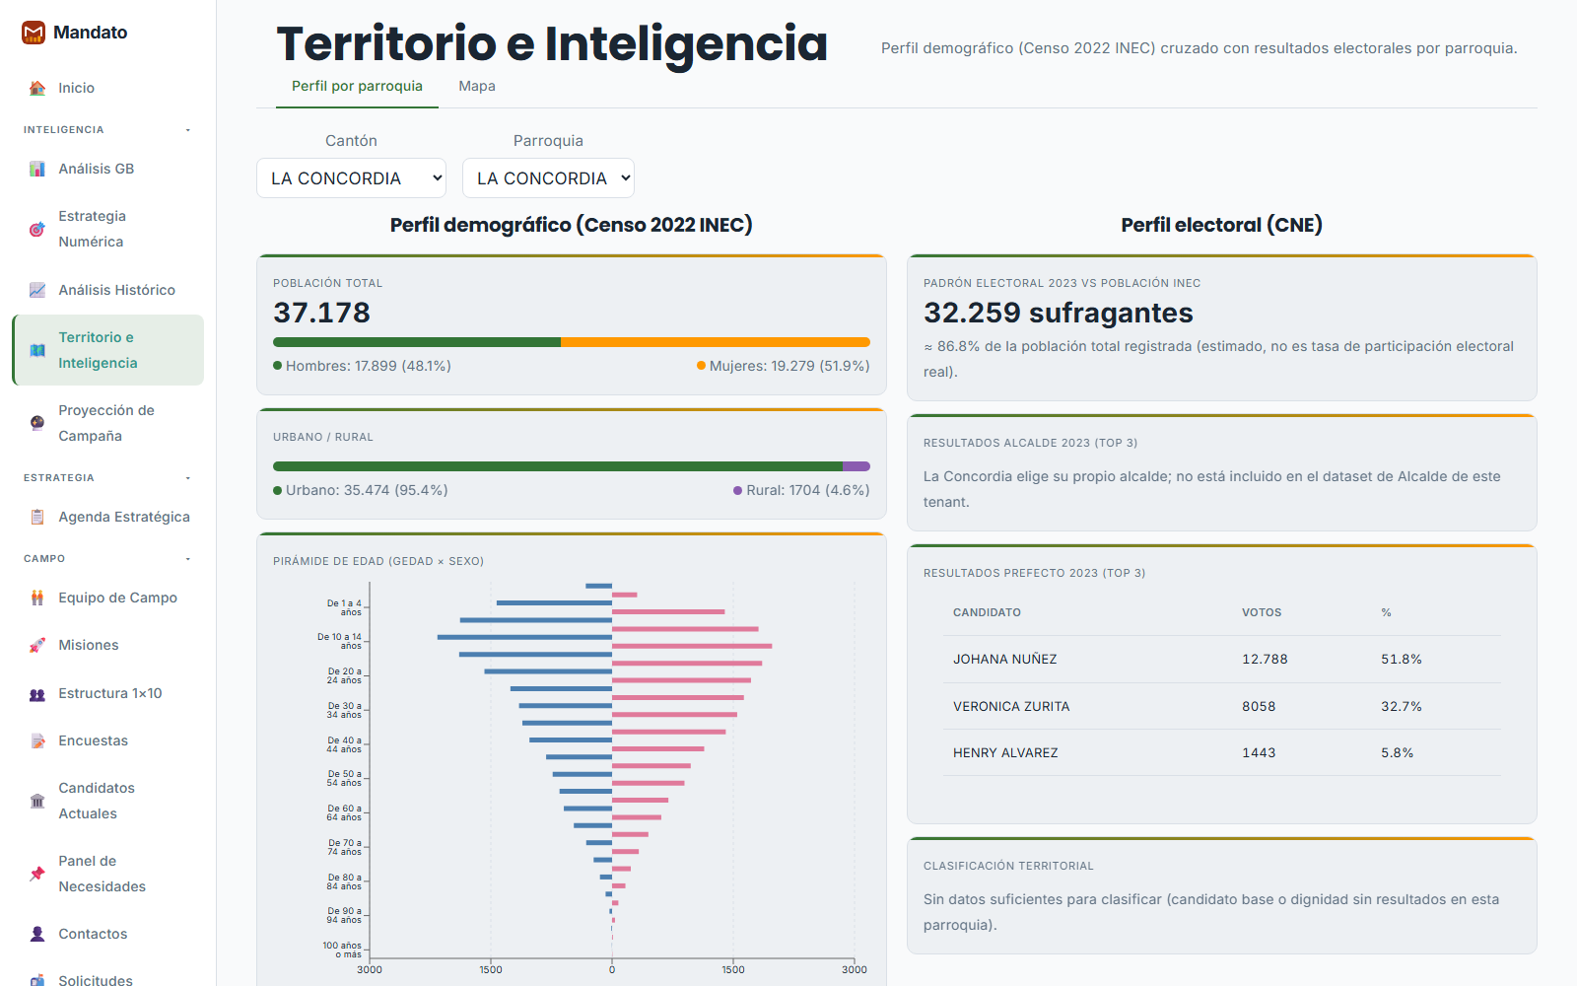The width and height of the screenshot is (1577, 986).
Task: Open Encuestas survey icon
Action: point(37,740)
